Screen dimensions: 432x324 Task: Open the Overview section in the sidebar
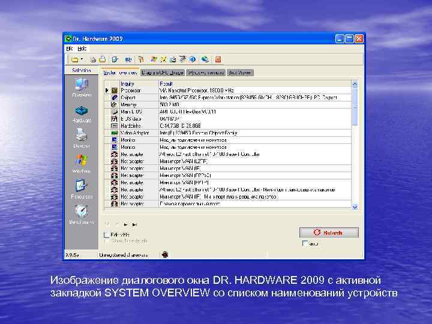tap(82, 88)
